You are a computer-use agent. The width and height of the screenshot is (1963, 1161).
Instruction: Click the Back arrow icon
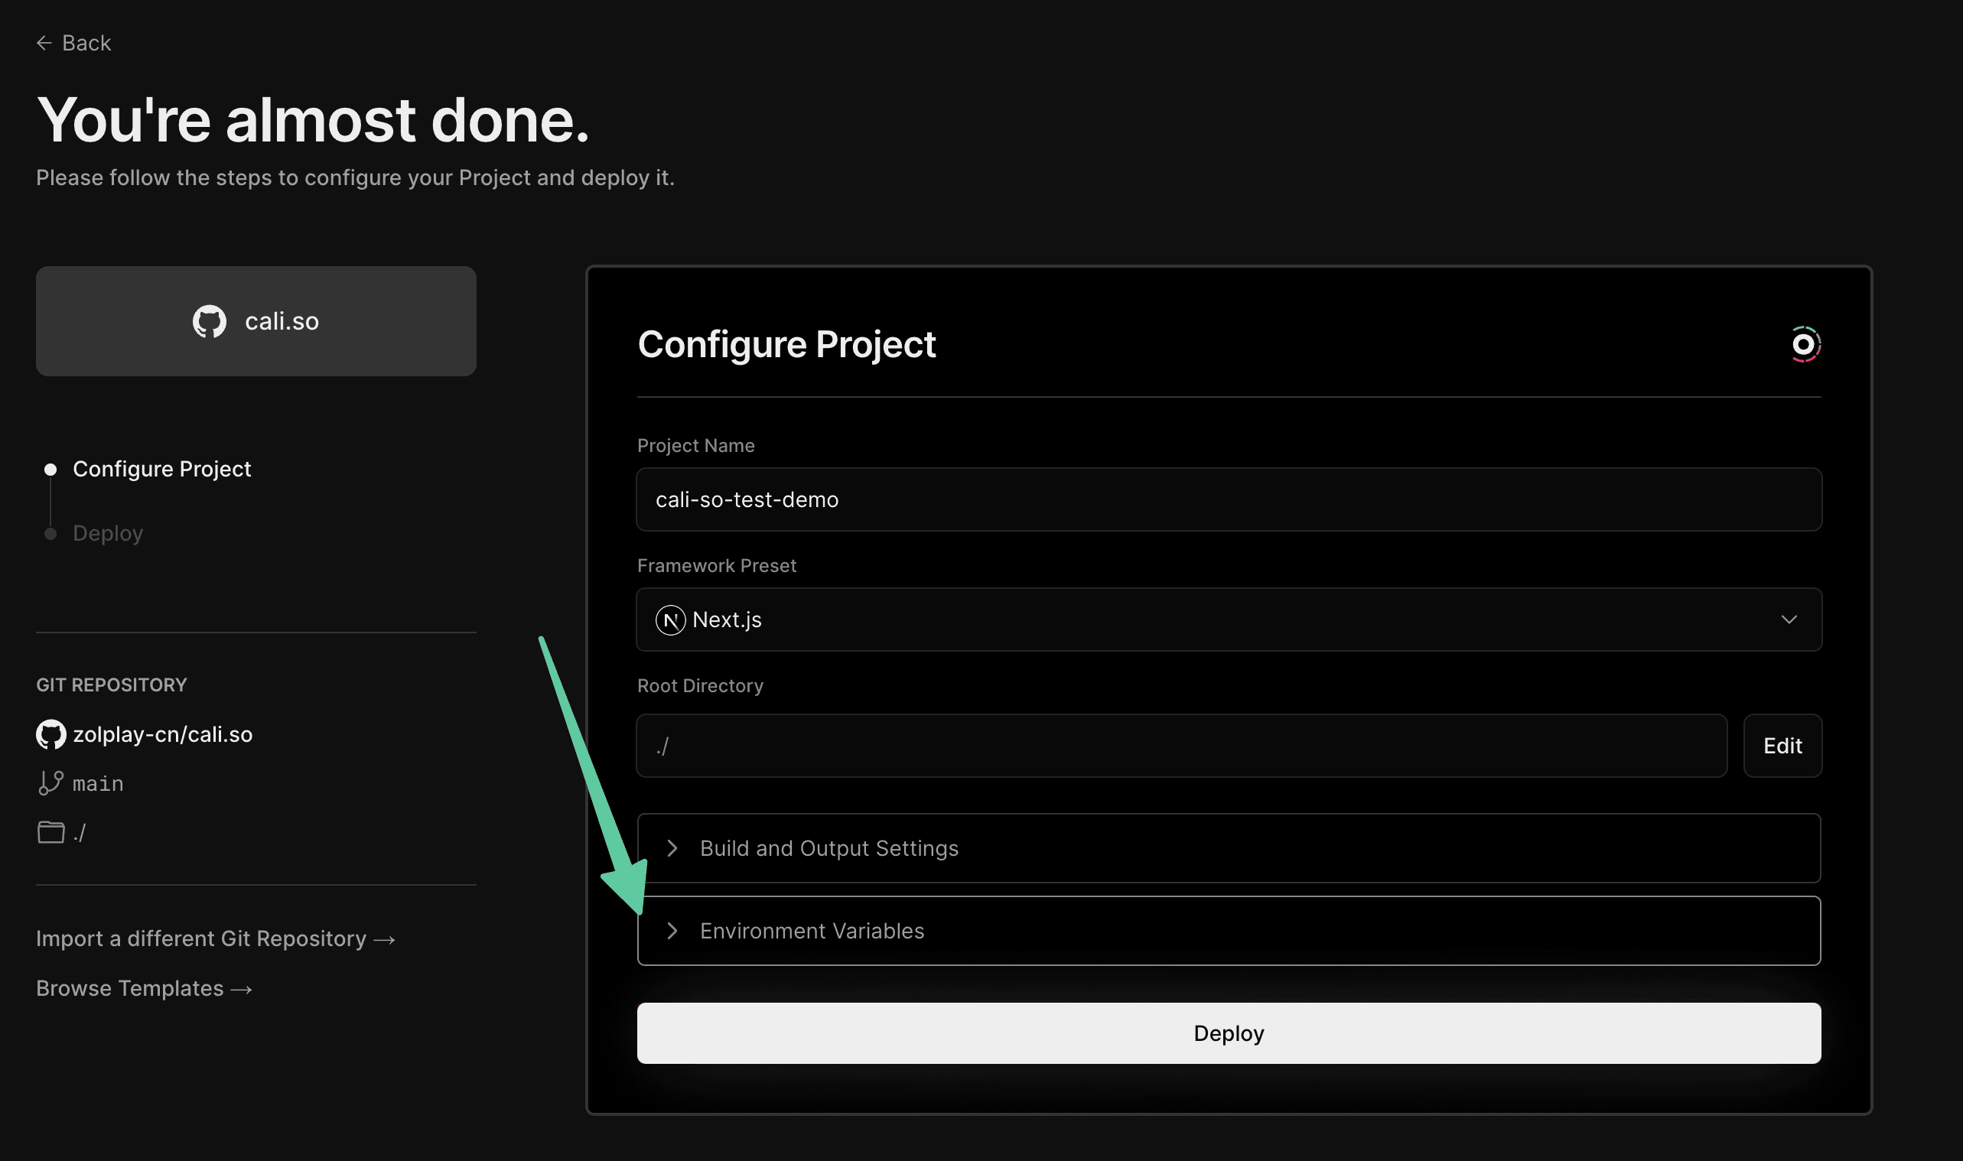[44, 43]
